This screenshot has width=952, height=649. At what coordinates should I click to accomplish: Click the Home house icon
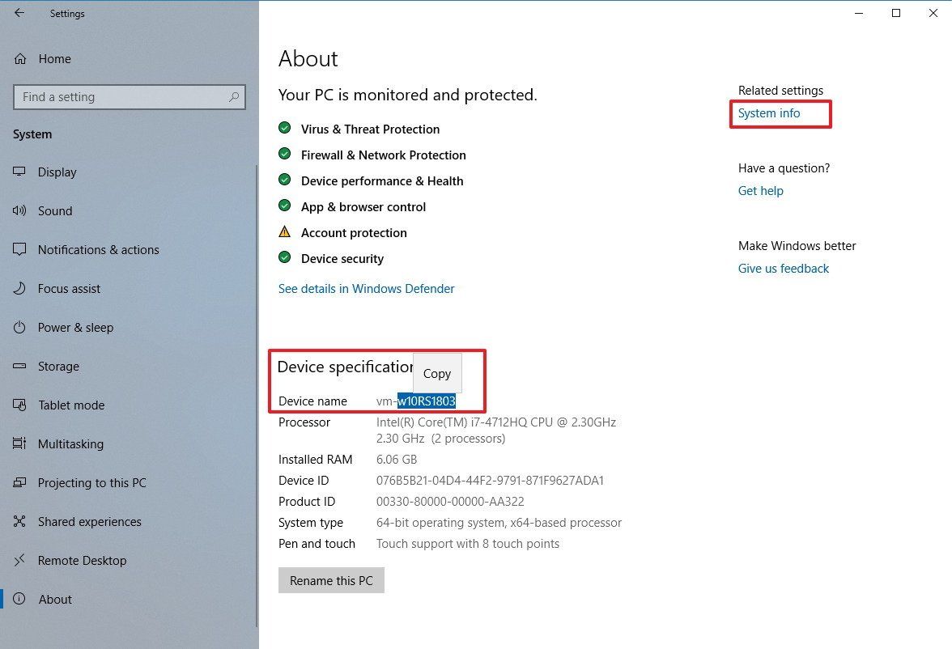coord(19,58)
